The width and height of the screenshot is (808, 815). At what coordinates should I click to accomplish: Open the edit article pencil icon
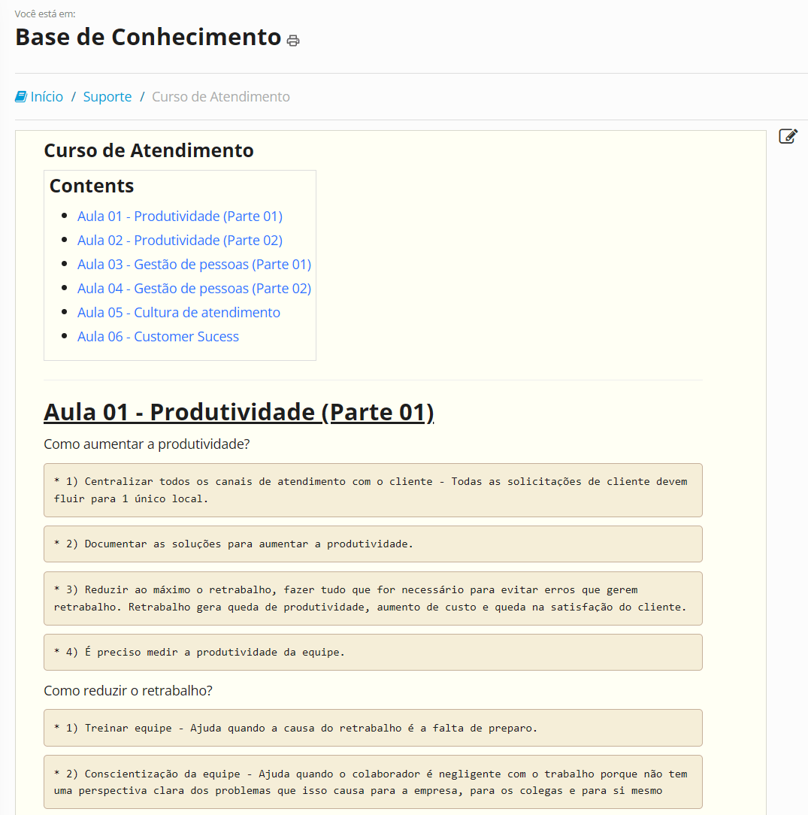[787, 136]
